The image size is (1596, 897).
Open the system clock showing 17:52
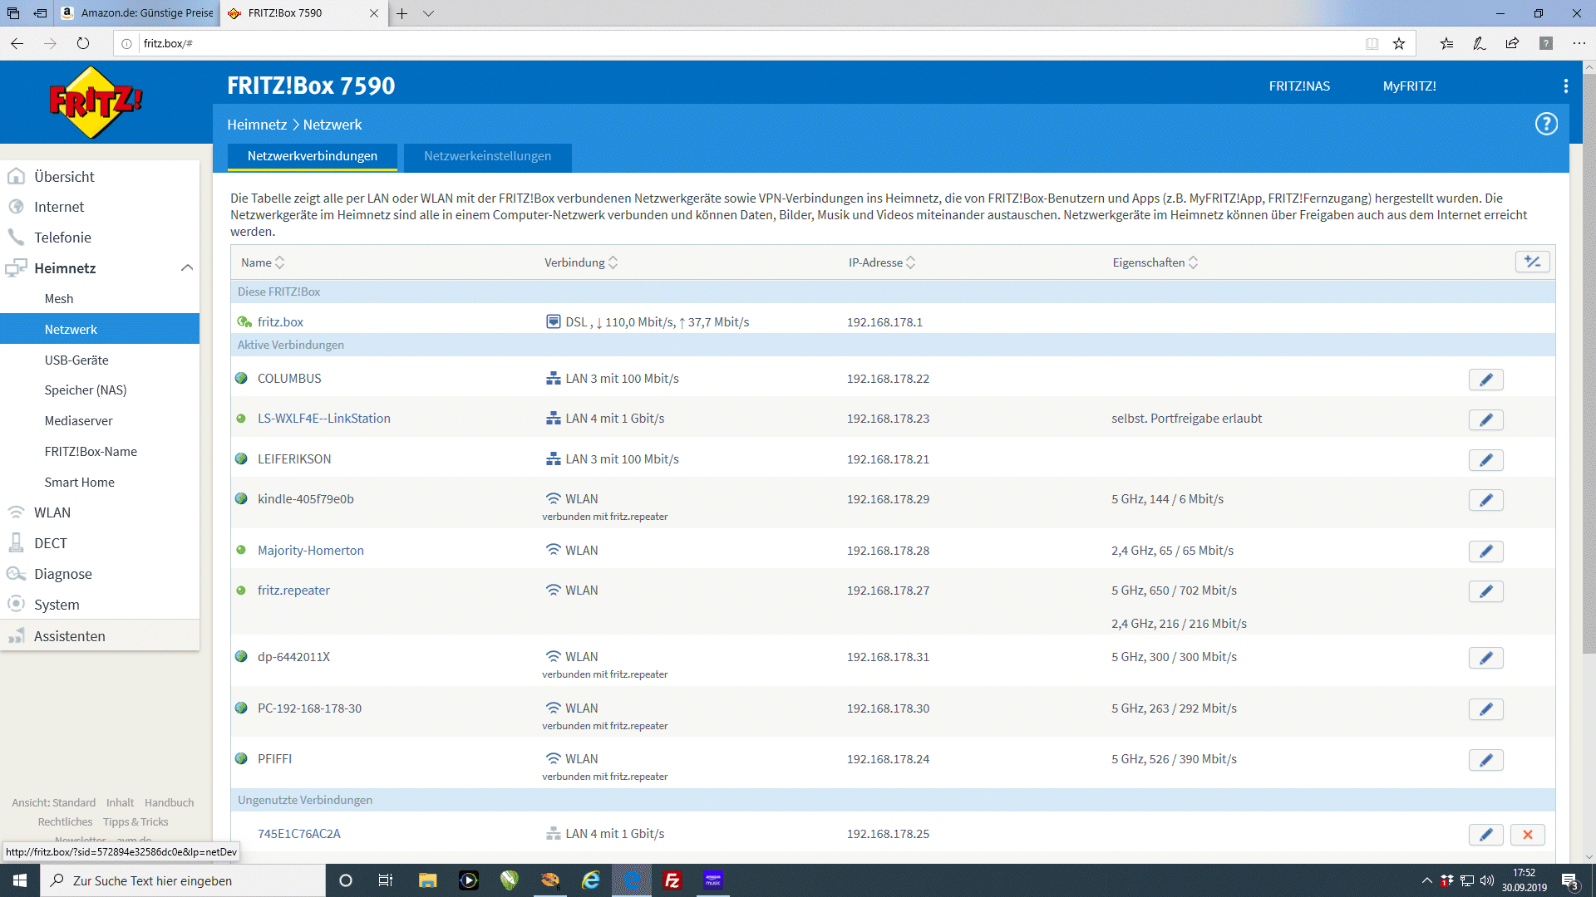(x=1524, y=880)
